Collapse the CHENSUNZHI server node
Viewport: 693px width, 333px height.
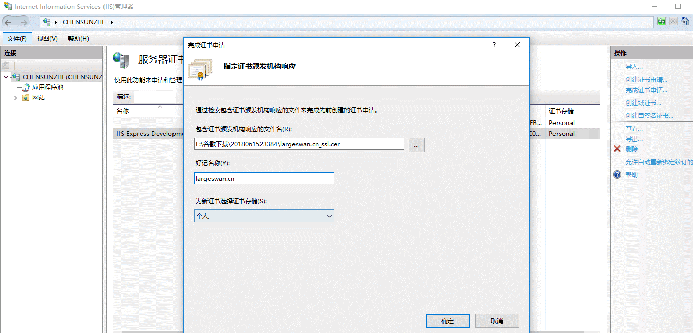(x=6, y=77)
